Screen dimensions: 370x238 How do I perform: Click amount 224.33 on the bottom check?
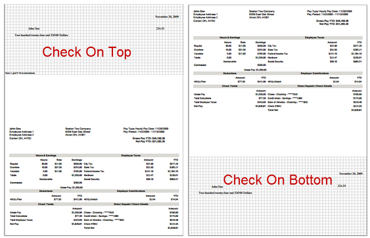(x=342, y=186)
